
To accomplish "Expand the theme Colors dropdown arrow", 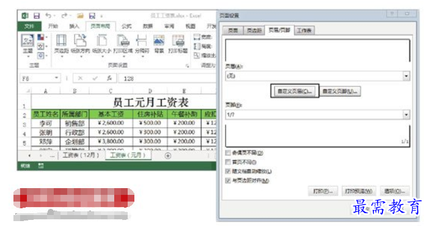I will [46, 37].
